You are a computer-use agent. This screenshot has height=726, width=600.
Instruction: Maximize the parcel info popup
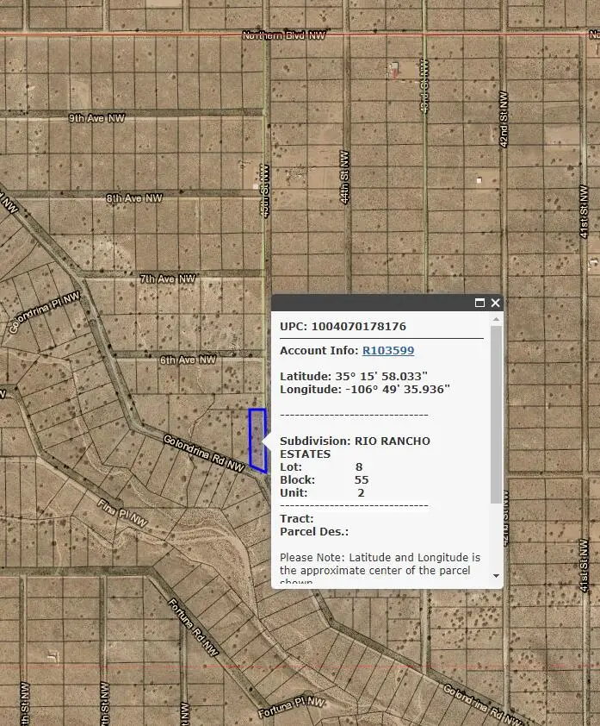(479, 303)
